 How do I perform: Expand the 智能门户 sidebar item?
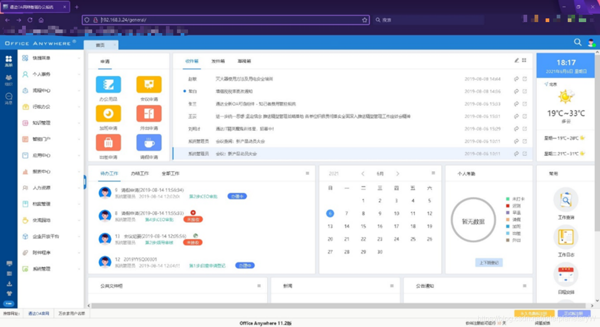click(51, 139)
